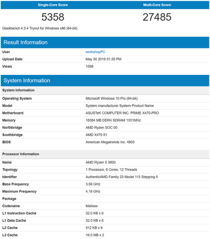210x239 pixels.
Task: Click the Processor Information subheading
Action: point(105,154)
